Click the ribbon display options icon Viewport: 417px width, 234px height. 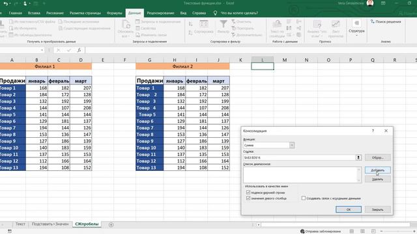click(383, 3)
